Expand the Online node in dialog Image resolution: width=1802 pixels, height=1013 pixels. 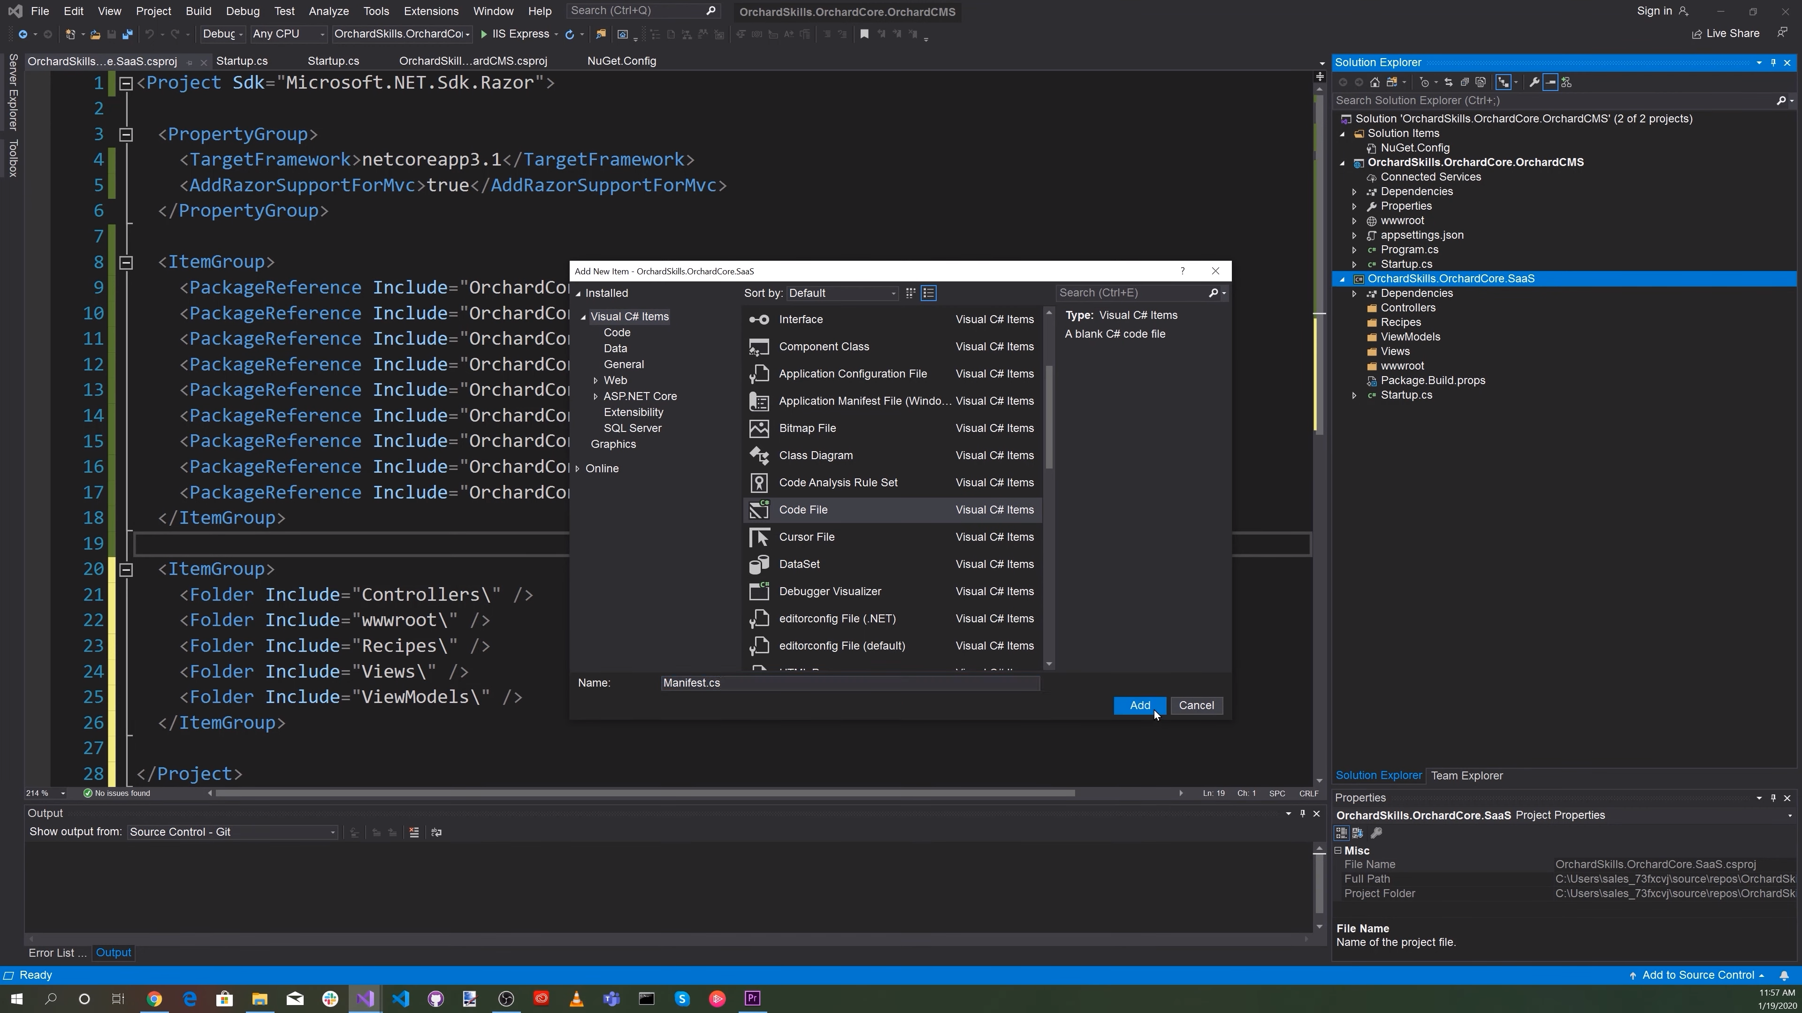(x=578, y=469)
